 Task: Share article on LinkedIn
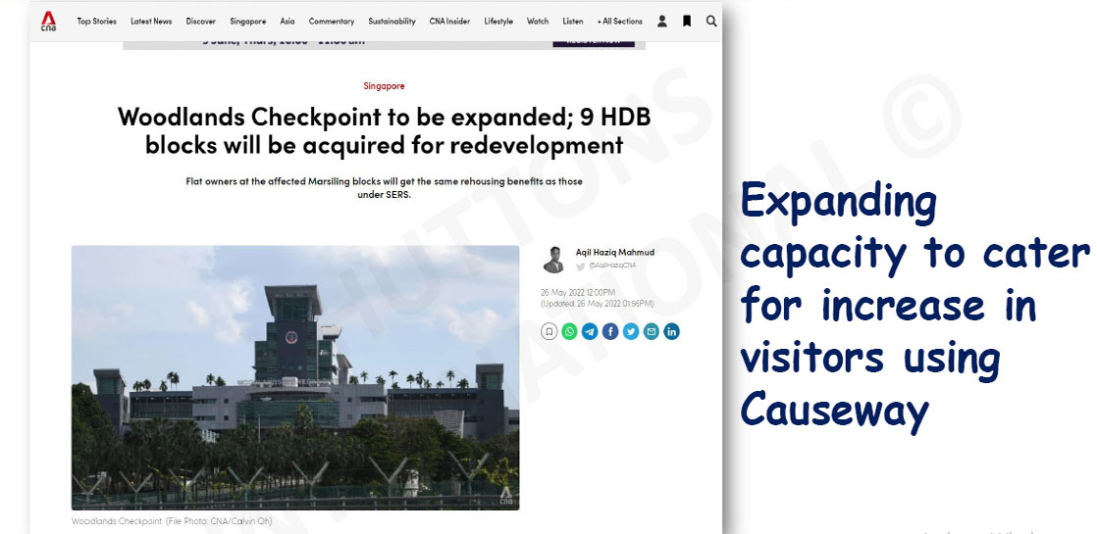point(672,331)
